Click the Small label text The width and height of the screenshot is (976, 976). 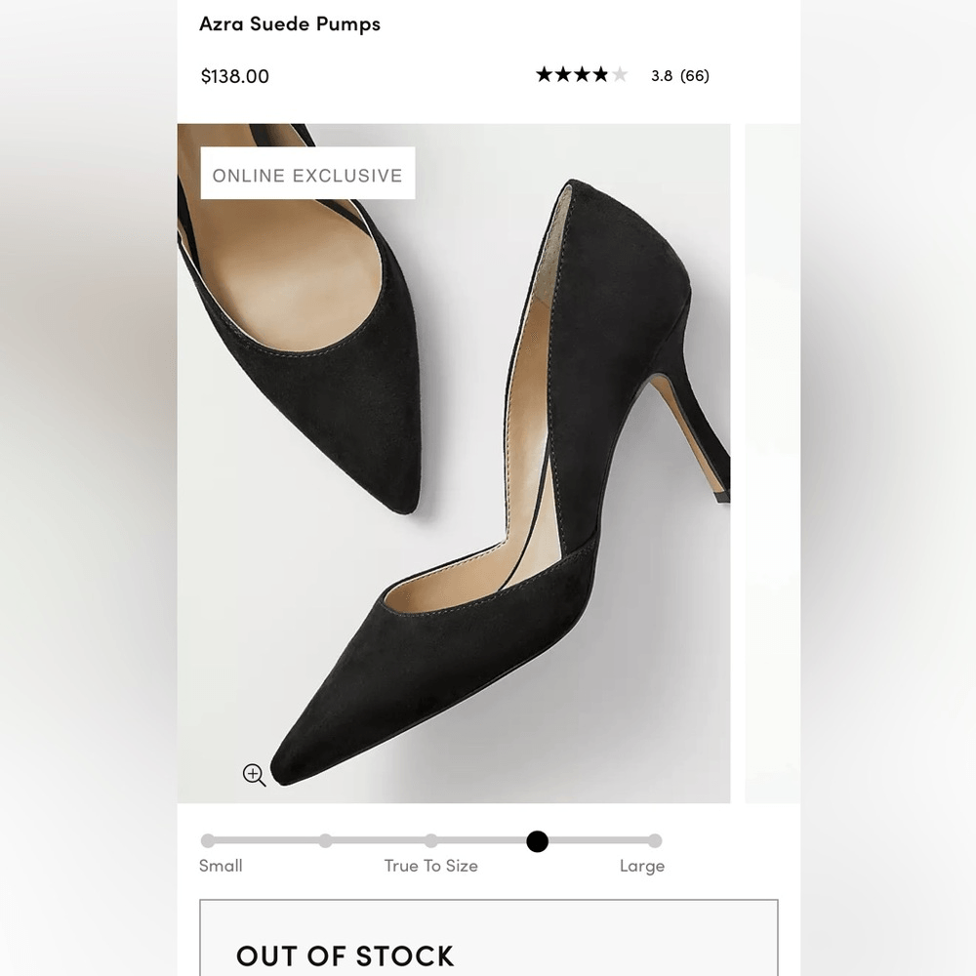click(x=221, y=866)
